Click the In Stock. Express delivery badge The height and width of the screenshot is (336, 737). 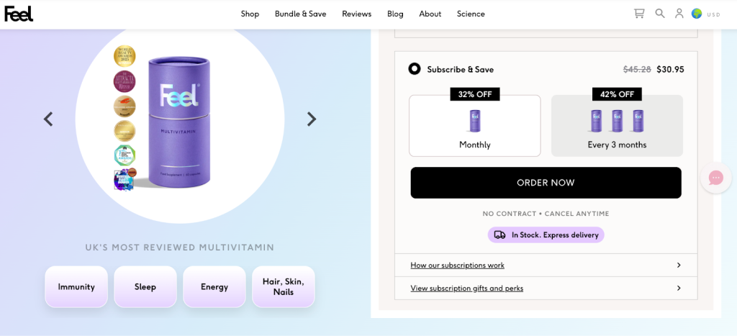(x=546, y=235)
